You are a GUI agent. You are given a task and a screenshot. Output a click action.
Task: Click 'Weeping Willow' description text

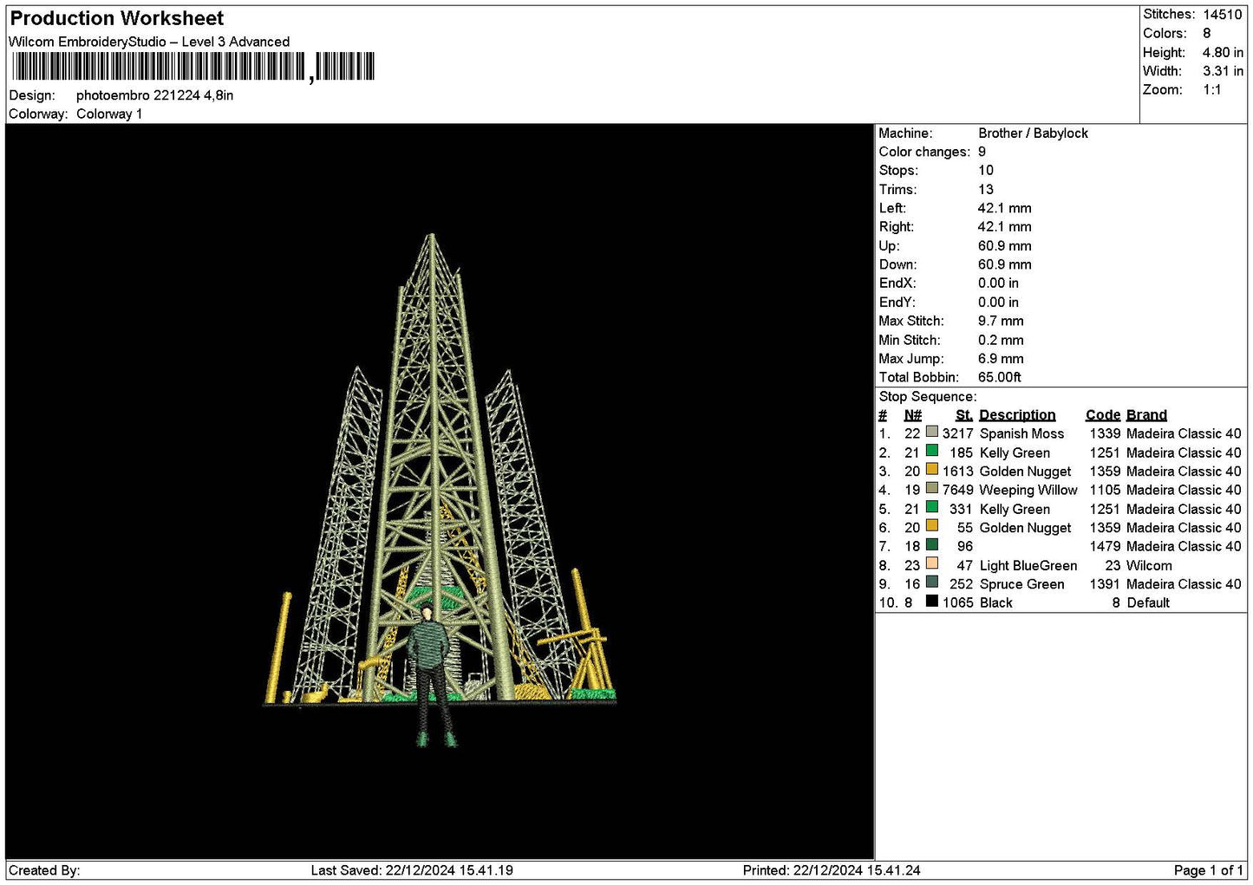click(x=1028, y=490)
